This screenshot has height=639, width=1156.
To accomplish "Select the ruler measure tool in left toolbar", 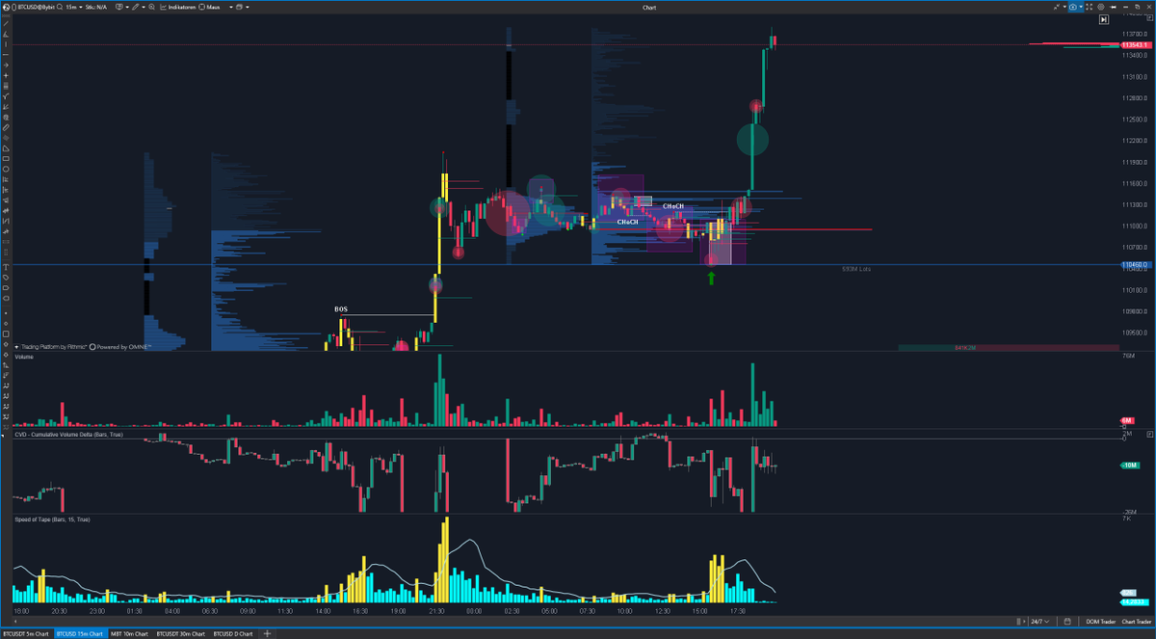I will click(6, 127).
